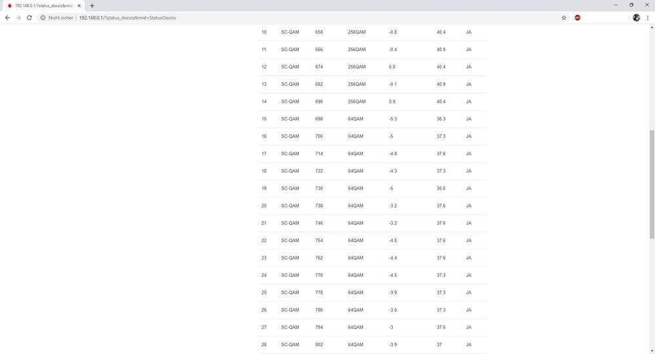Image resolution: width=655 pixels, height=354 pixels.
Task: Click frequency value 698
Action: point(319,119)
